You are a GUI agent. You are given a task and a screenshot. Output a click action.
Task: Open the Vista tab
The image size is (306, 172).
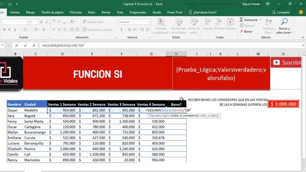[120, 12]
